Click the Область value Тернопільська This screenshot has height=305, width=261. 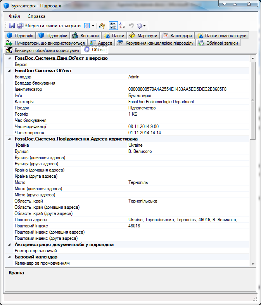click(x=143, y=201)
